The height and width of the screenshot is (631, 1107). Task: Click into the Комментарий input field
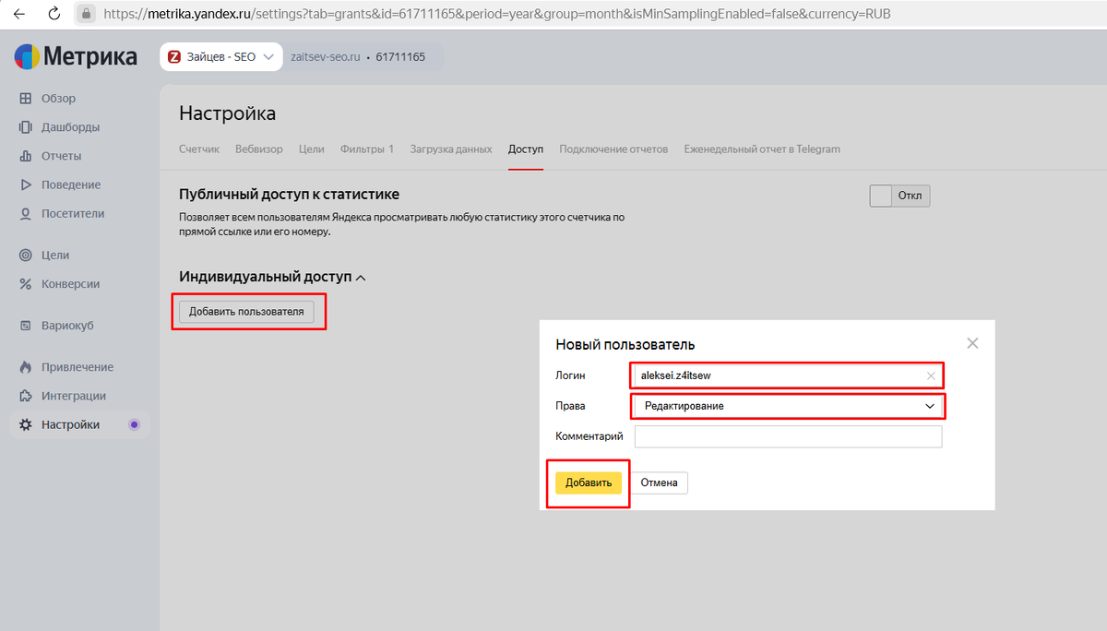789,436
